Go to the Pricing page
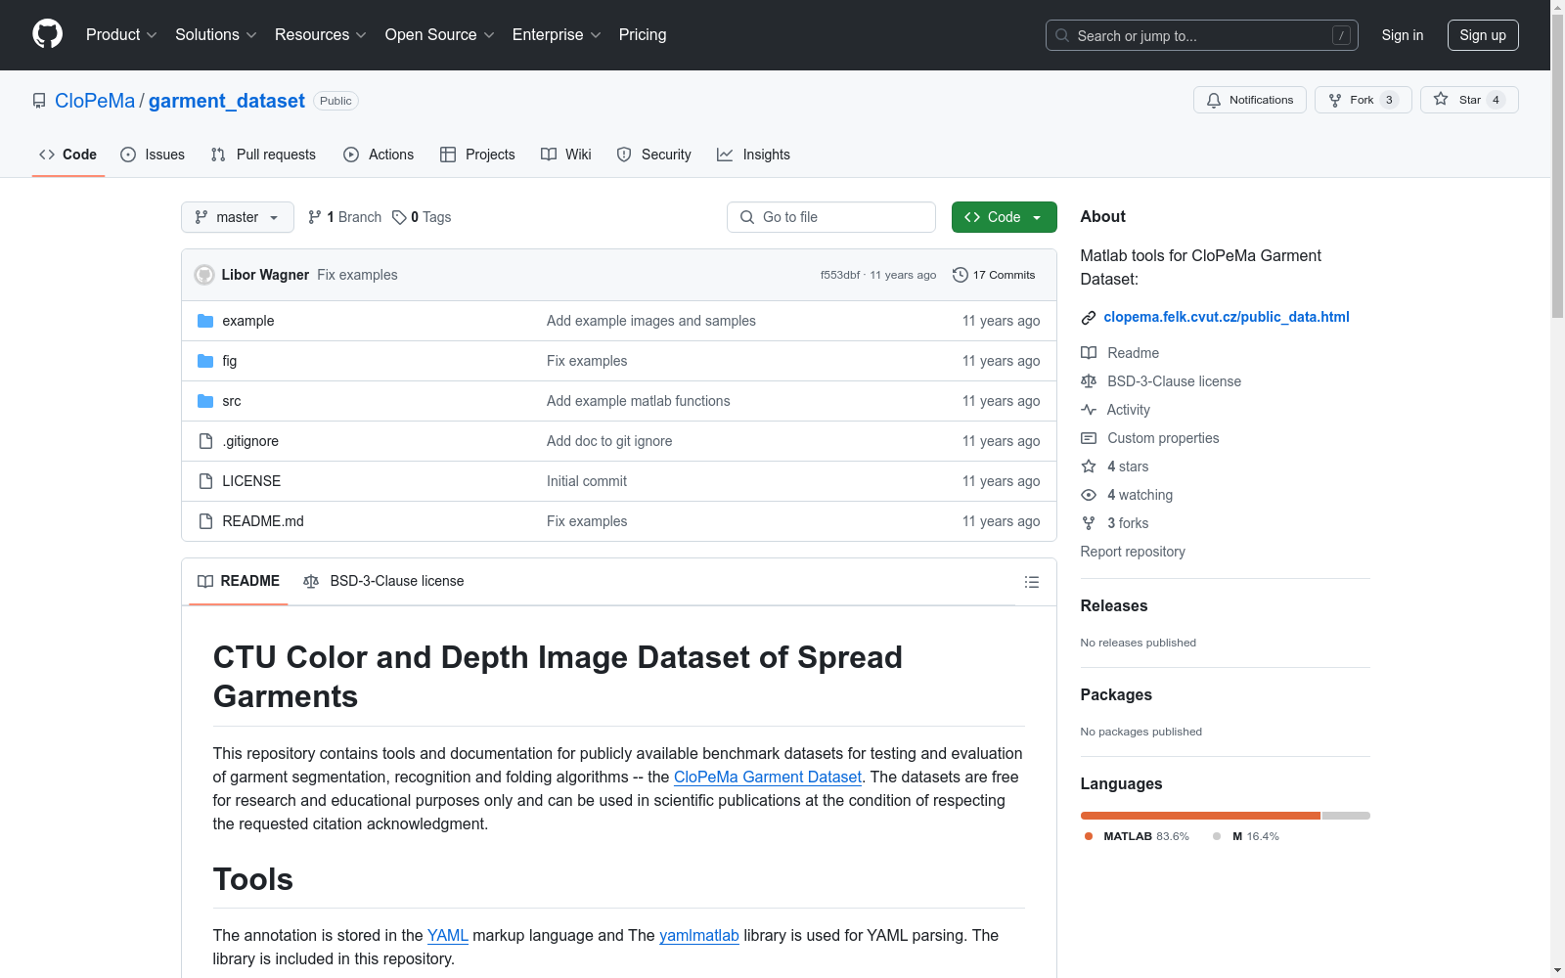 643,35
